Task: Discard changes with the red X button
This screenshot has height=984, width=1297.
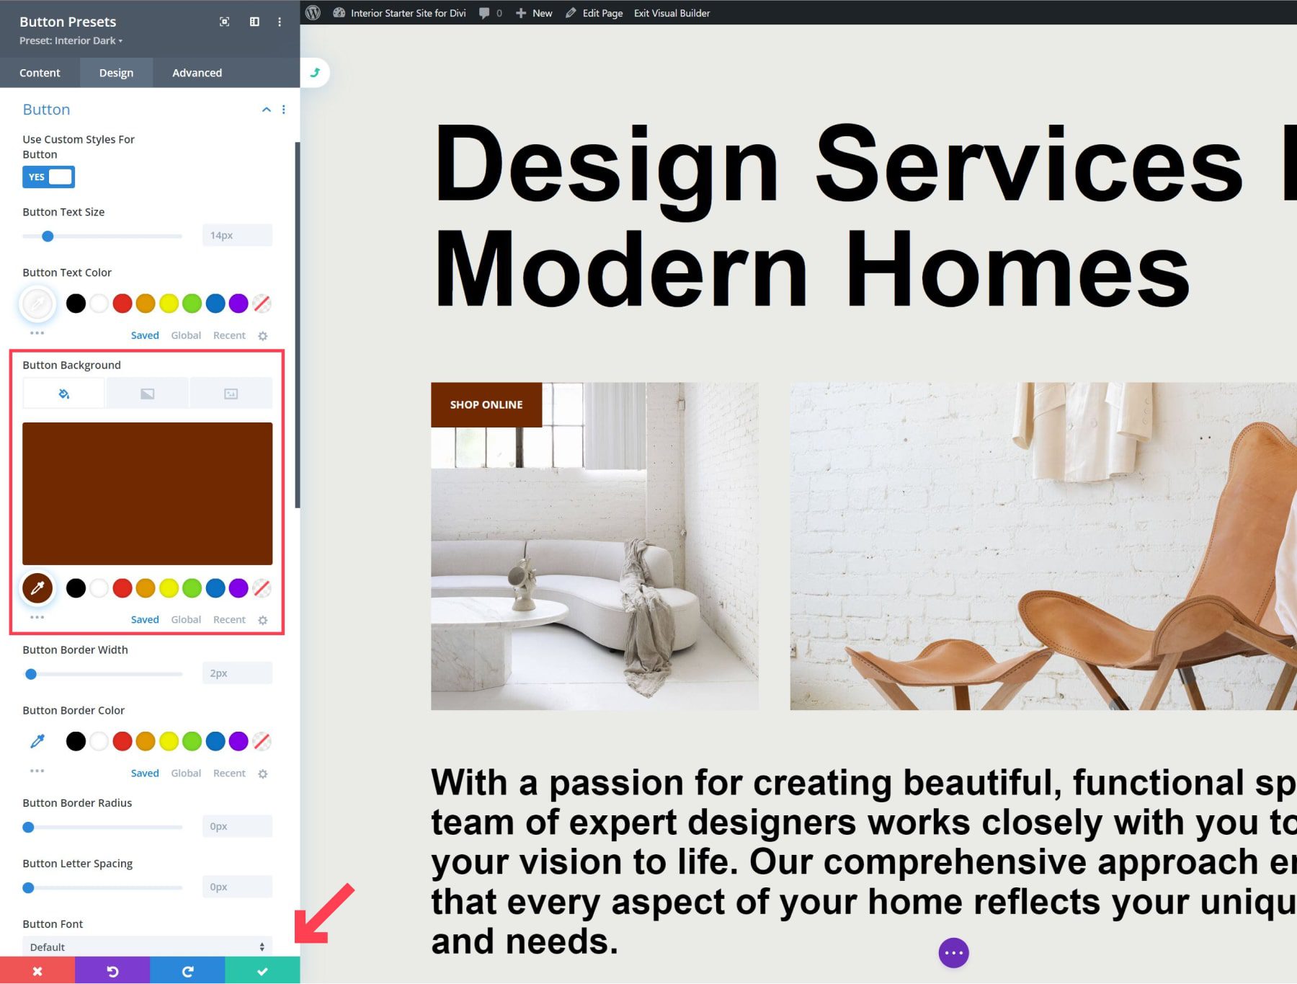Action: (37, 971)
